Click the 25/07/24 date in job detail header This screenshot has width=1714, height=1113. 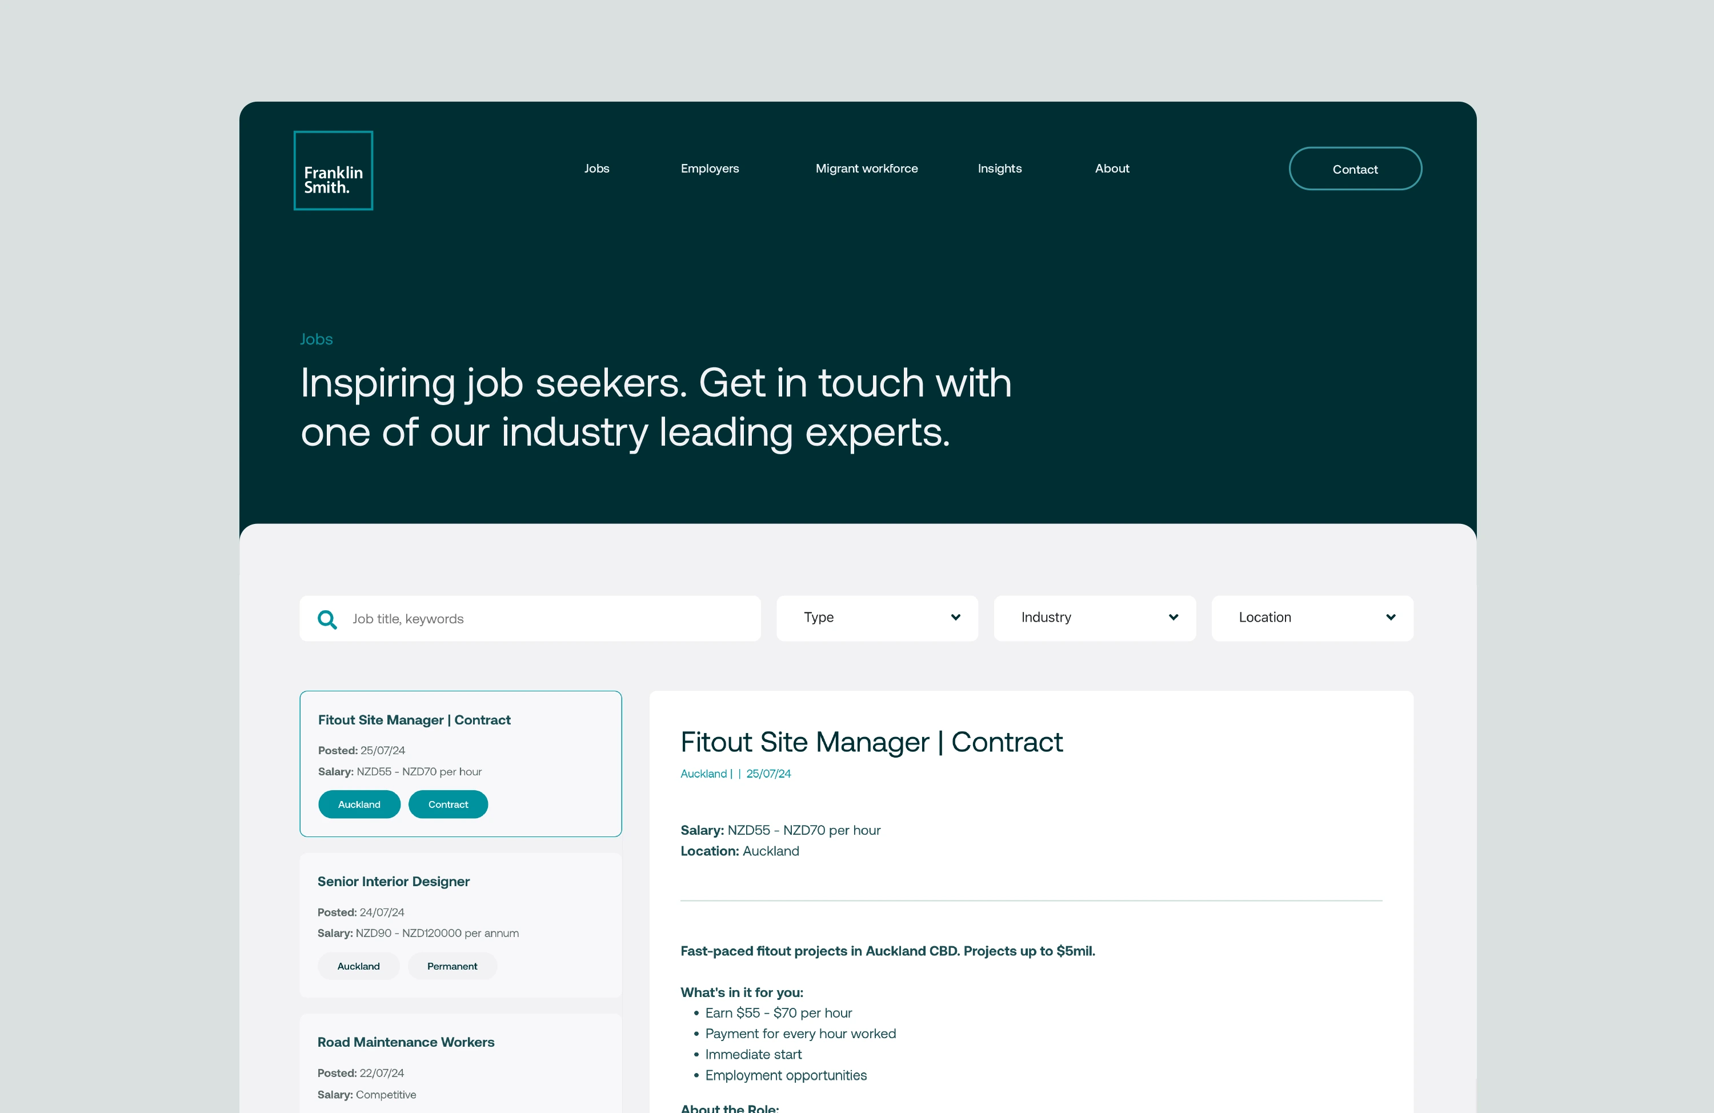click(768, 773)
